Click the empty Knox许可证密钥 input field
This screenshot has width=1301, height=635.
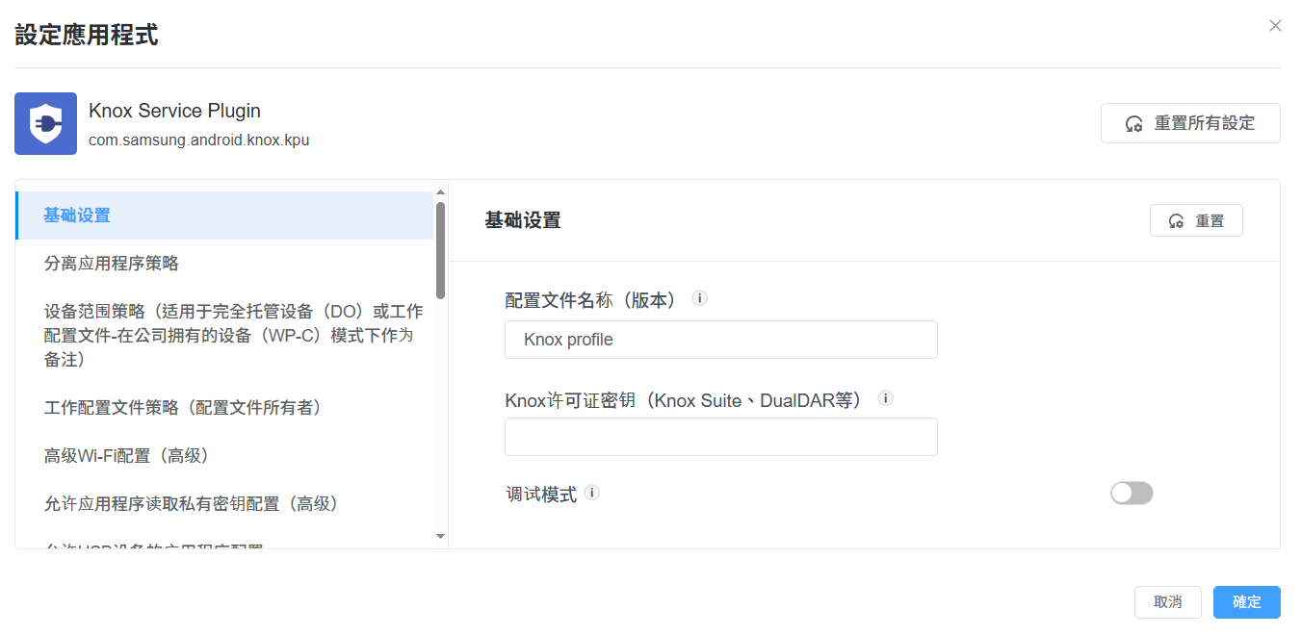(x=721, y=437)
